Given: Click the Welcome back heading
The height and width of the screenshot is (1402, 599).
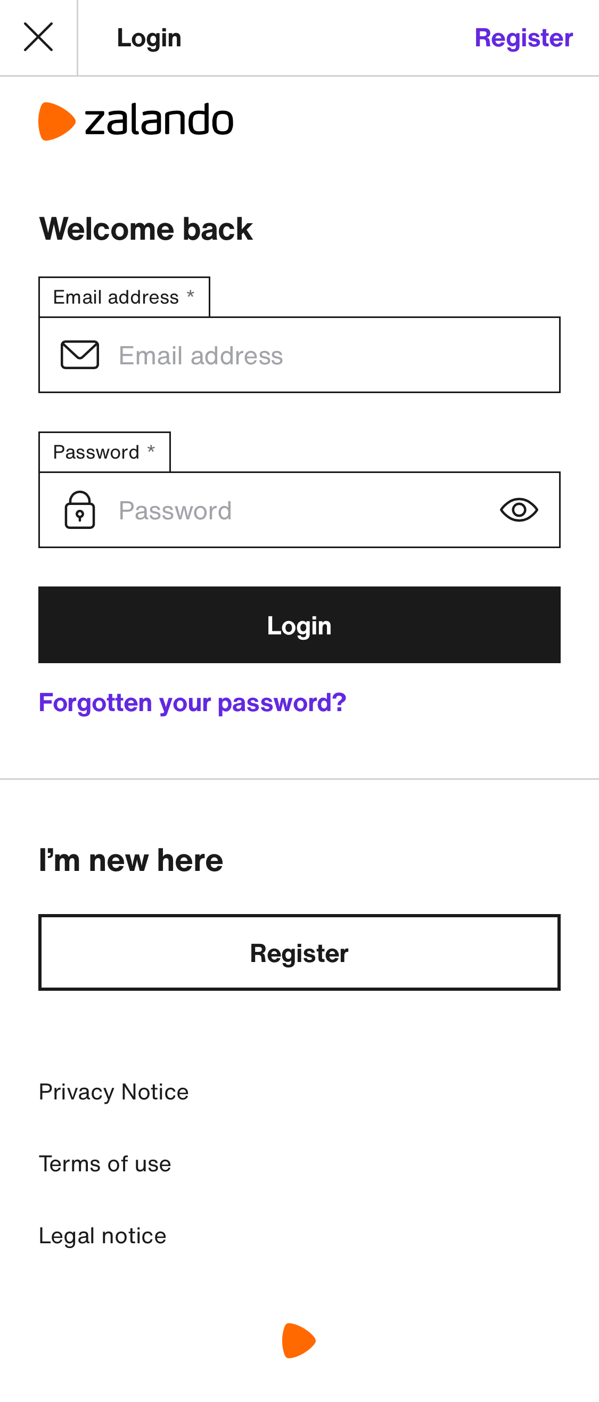Looking at the screenshot, I should [x=145, y=229].
